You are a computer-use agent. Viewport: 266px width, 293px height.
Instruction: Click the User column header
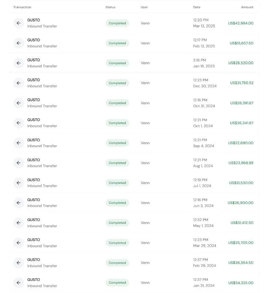(144, 7)
